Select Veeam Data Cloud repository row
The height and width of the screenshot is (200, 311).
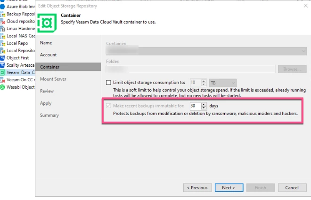pyautogui.click(x=17, y=72)
